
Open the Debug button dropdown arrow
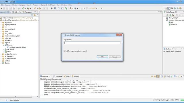tap(21, 8)
